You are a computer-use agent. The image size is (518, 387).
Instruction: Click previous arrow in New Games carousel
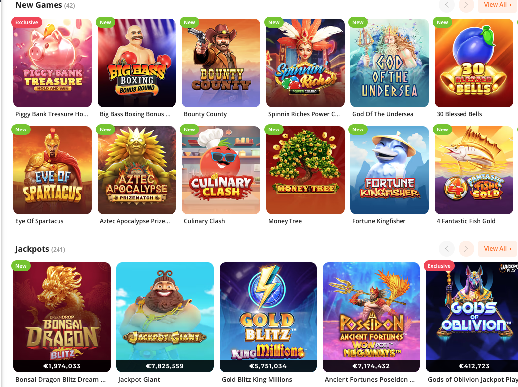click(447, 5)
